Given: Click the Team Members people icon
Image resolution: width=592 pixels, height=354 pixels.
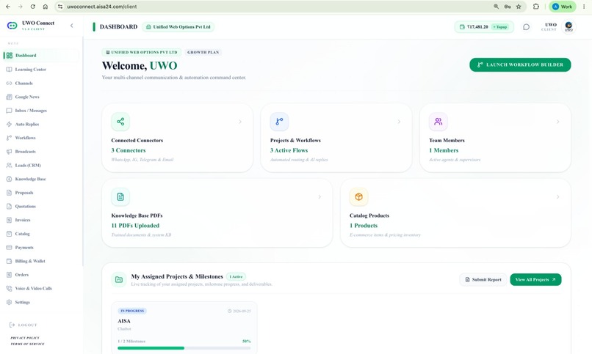Looking at the screenshot, I should pyautogui.click(x=438, y=122).
